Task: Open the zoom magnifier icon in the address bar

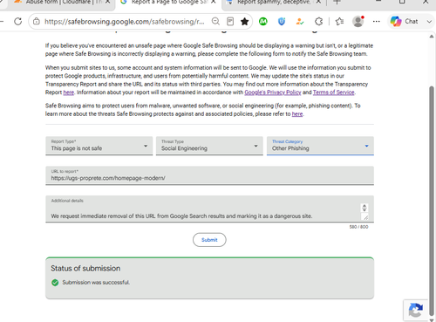Action: [x=215, y=22]
